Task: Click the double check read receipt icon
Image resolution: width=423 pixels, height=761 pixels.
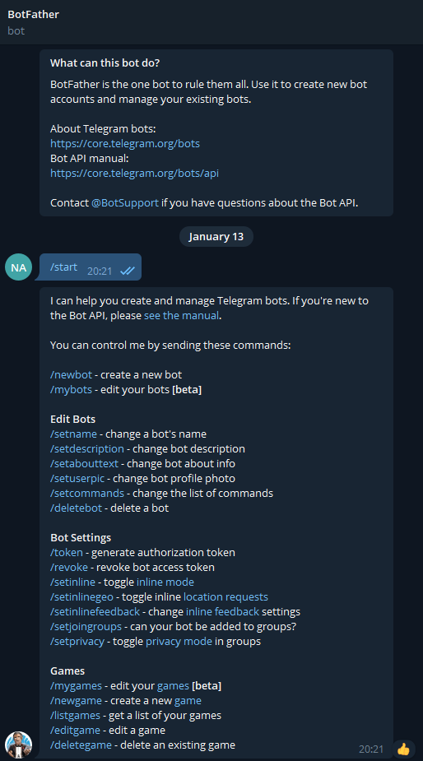Action: point(128,271)
